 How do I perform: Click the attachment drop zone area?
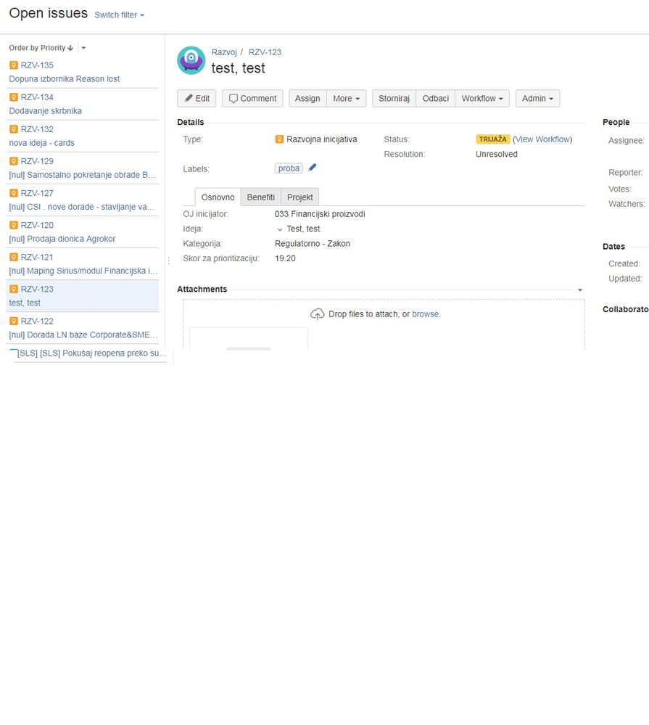pos(384,324)
